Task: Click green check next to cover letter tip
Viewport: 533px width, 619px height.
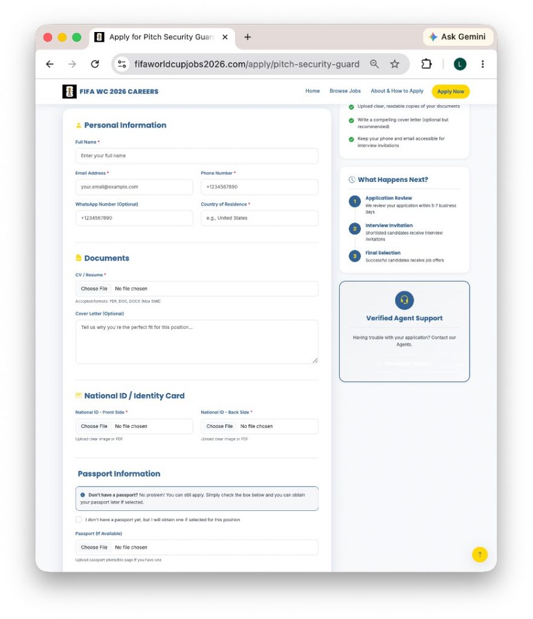Action: click(x=351, y=120)
